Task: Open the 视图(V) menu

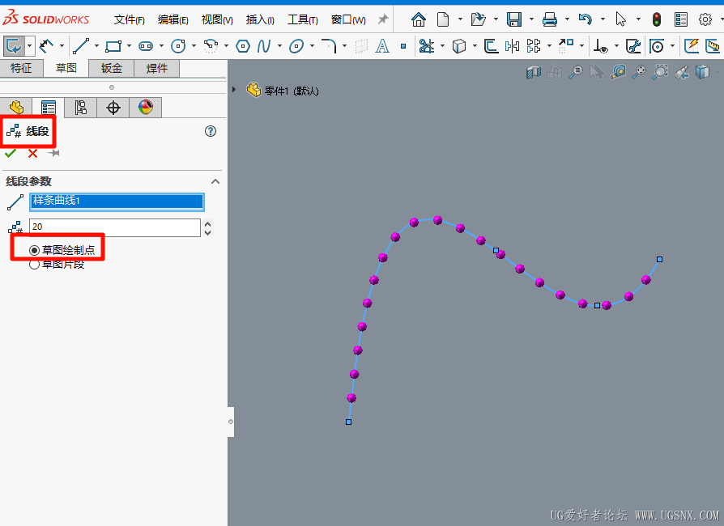Action: point(217,20)
